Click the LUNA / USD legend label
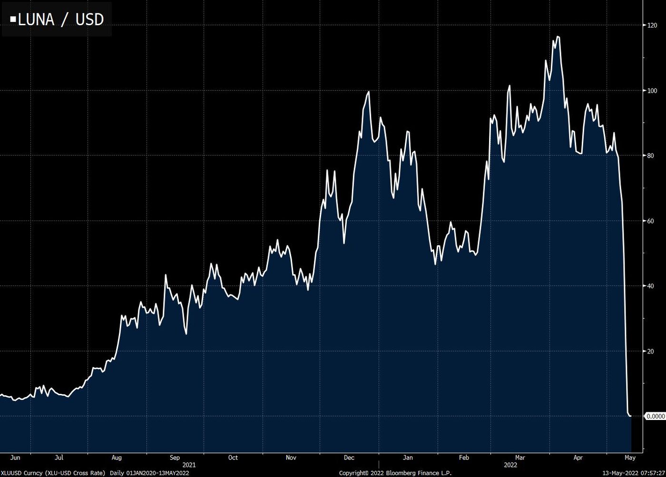The image size is (666, 477). tap(60, 19)
